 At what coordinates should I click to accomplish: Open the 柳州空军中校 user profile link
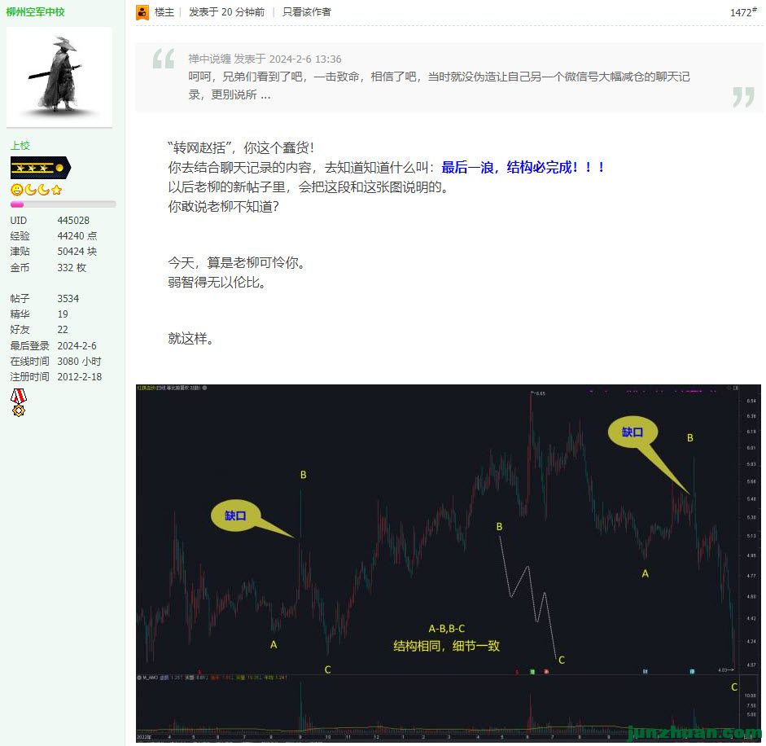[x=36, y=12]
